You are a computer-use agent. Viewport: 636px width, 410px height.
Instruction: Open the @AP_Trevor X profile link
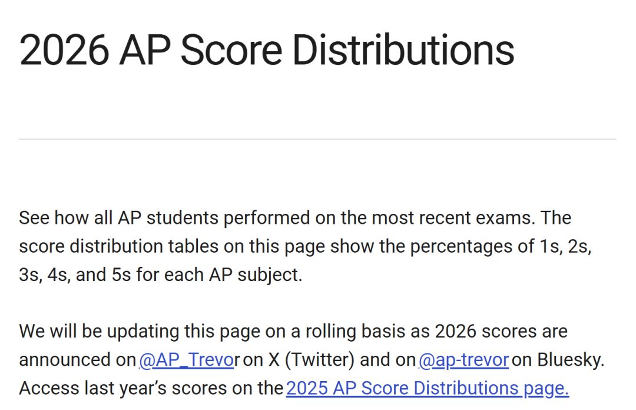(x=187, y=360)
